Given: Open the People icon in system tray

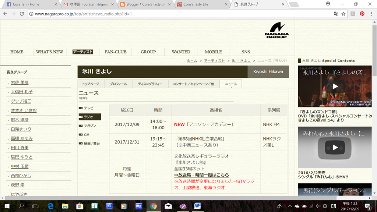Looking at the screenshot, I should click(x=279, y=206).
